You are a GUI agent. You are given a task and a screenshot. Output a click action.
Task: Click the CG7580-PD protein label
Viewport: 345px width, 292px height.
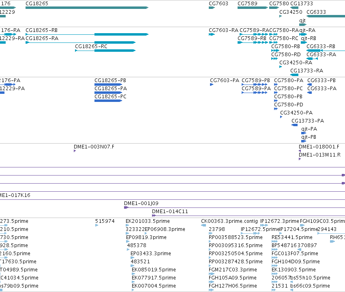point(289,105)
